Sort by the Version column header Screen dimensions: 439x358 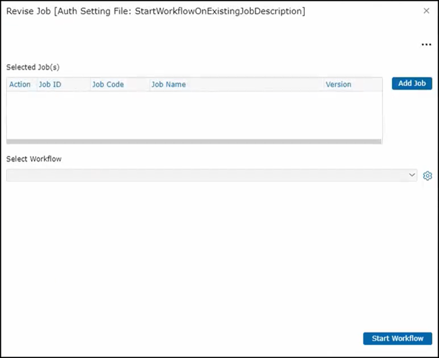338,85
